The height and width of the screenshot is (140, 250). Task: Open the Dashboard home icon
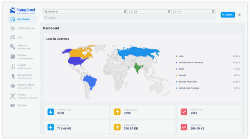click(12, 19)
